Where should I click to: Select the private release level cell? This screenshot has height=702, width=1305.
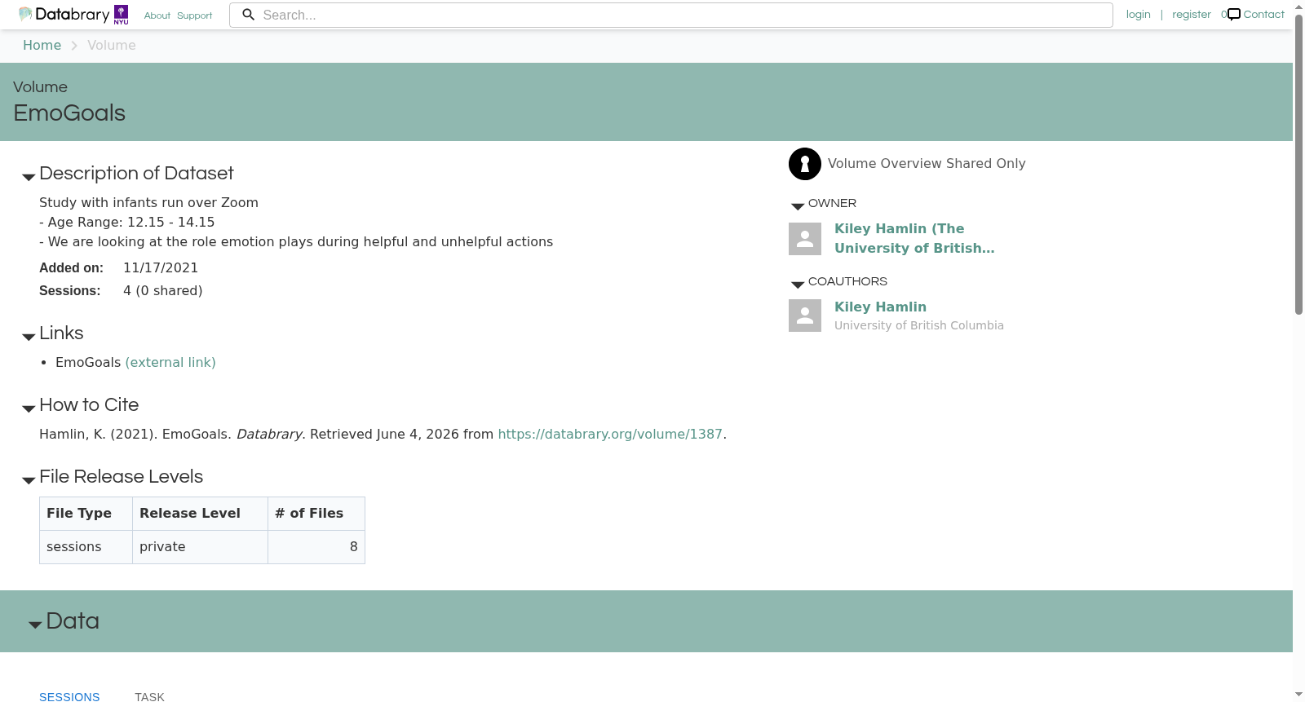click(x=200, y=547)
